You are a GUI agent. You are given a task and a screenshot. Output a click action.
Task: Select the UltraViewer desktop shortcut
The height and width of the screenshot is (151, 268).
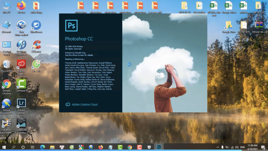pyautogui.click(x=36, y=27)
